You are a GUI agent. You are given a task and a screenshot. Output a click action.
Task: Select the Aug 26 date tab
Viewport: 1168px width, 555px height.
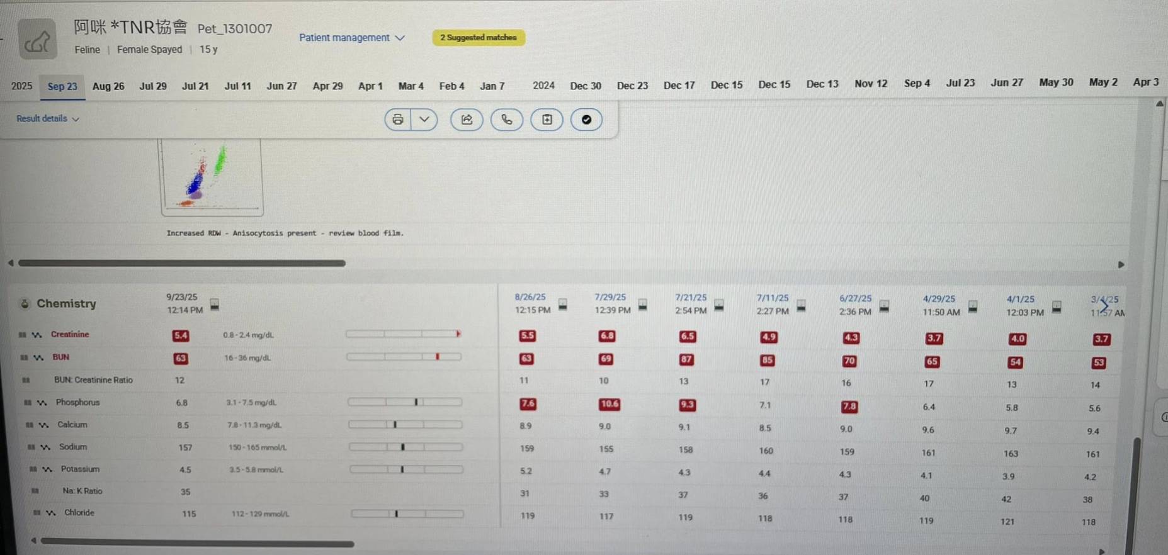click(108, 86)
